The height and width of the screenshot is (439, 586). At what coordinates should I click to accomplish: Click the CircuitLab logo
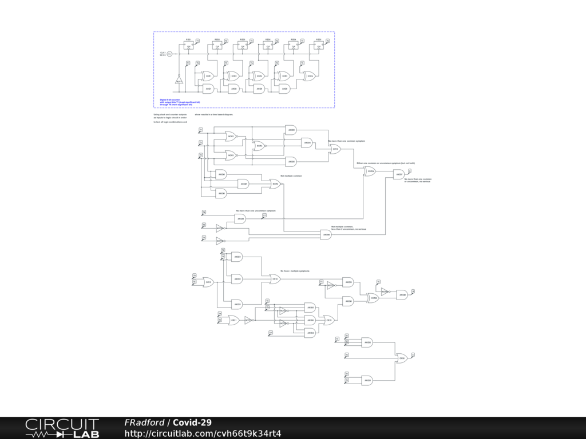(62, 428)
